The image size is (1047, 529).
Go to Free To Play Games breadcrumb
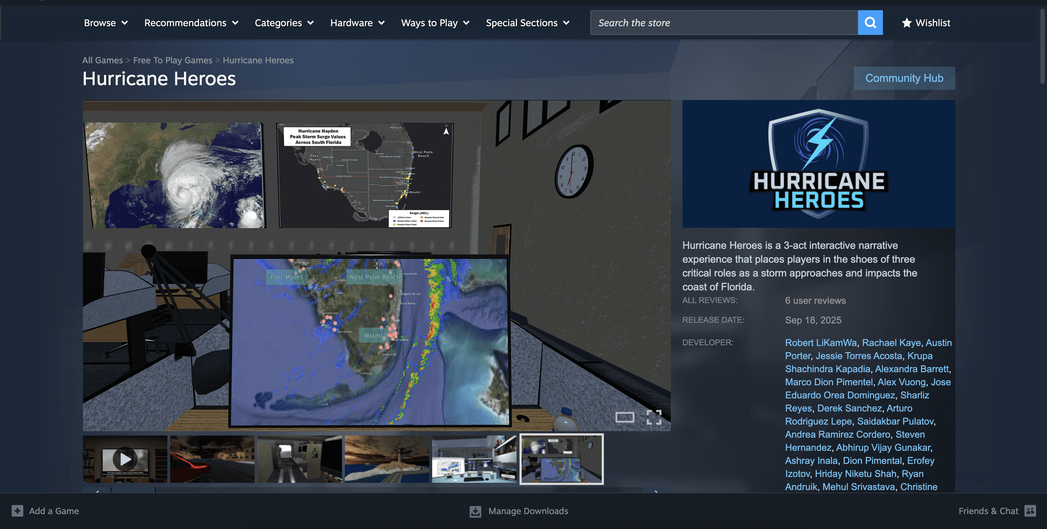pos(172,60)
